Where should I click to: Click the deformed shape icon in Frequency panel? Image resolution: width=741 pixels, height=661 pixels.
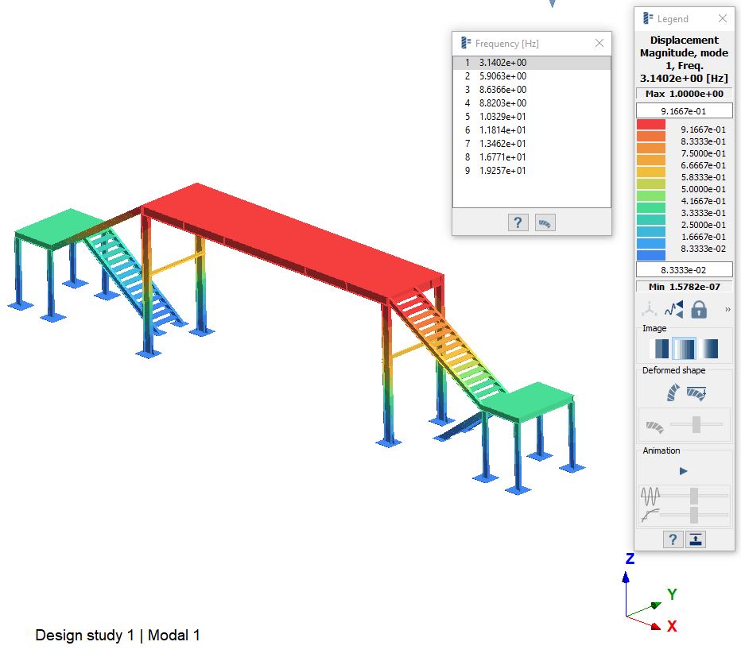click(545, 222)
